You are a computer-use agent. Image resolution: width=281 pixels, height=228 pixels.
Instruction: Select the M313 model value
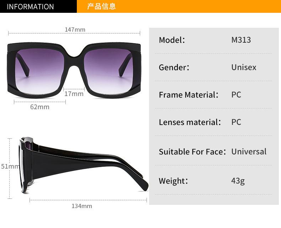241,40
